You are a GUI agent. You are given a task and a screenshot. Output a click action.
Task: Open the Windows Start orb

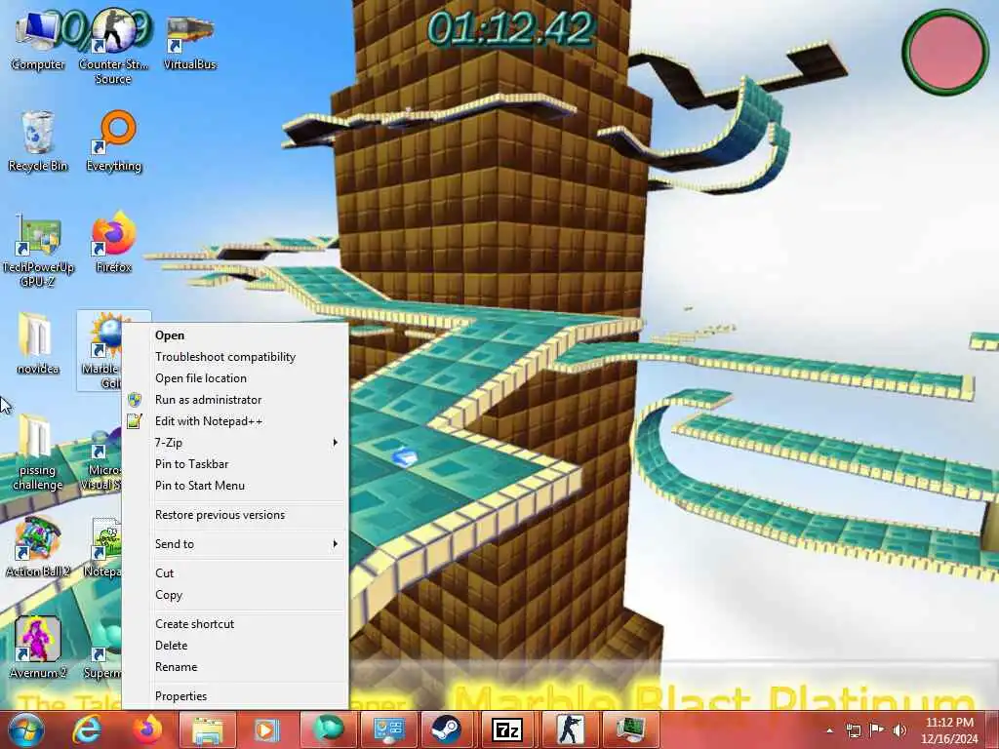[x=25, y=729]
